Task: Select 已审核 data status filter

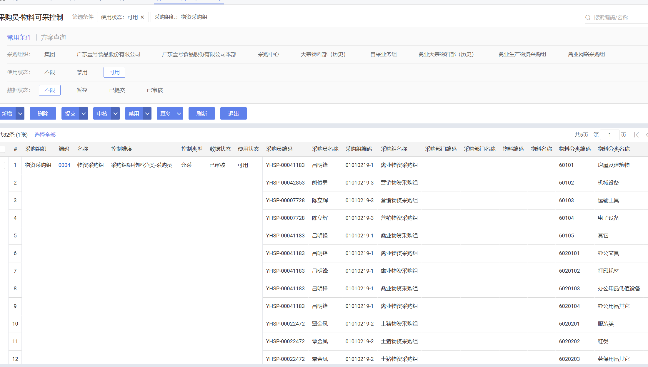Action: (155, 90)
